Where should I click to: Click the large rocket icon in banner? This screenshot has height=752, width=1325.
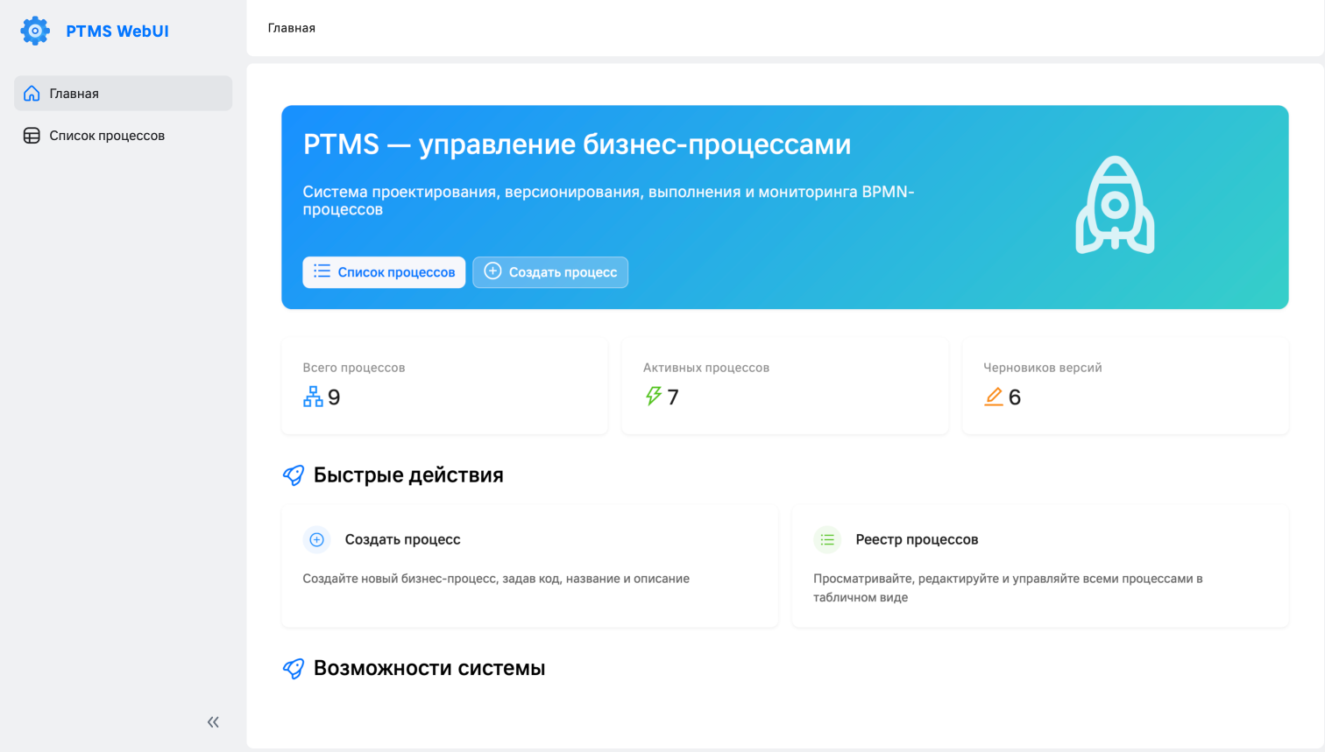(1115, 206)
